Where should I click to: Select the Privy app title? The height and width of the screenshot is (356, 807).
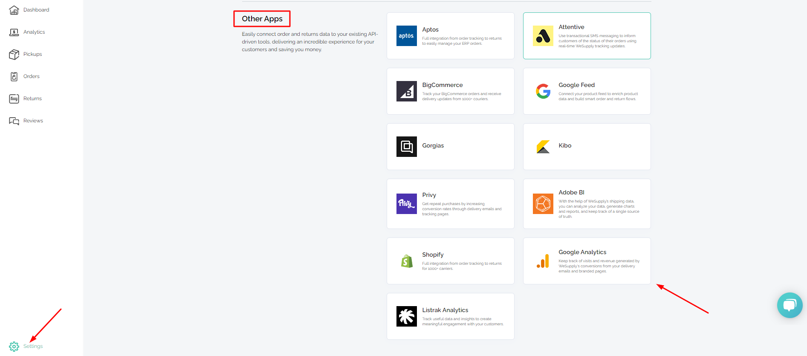tap(429, 195)
